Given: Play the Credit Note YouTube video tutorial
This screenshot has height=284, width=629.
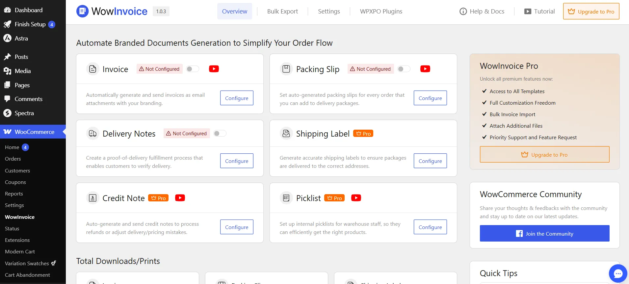Looking at the screenshot, I should click(180, 198).
